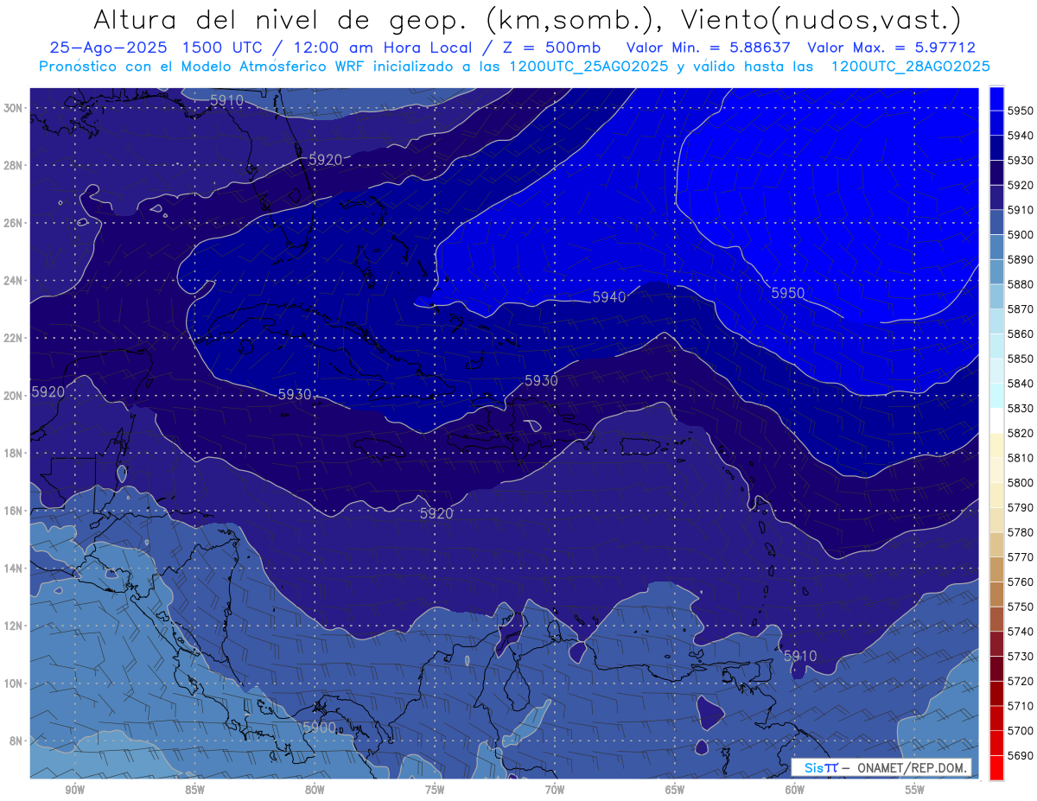Click the brown colorbar swatch between 5750 and 5760
1037x801 pixels.
[x=996, y=594]
